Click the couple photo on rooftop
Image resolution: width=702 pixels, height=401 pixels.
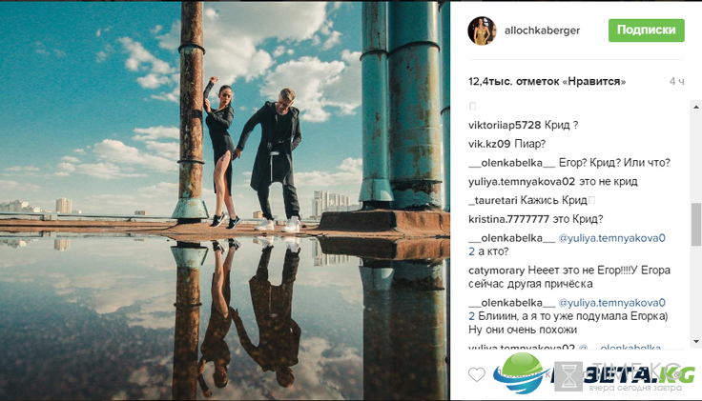click(225, 200)
